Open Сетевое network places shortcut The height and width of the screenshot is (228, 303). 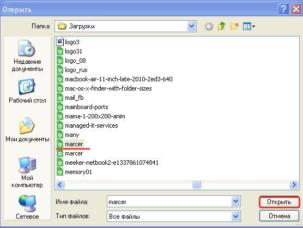click(27, 207)
